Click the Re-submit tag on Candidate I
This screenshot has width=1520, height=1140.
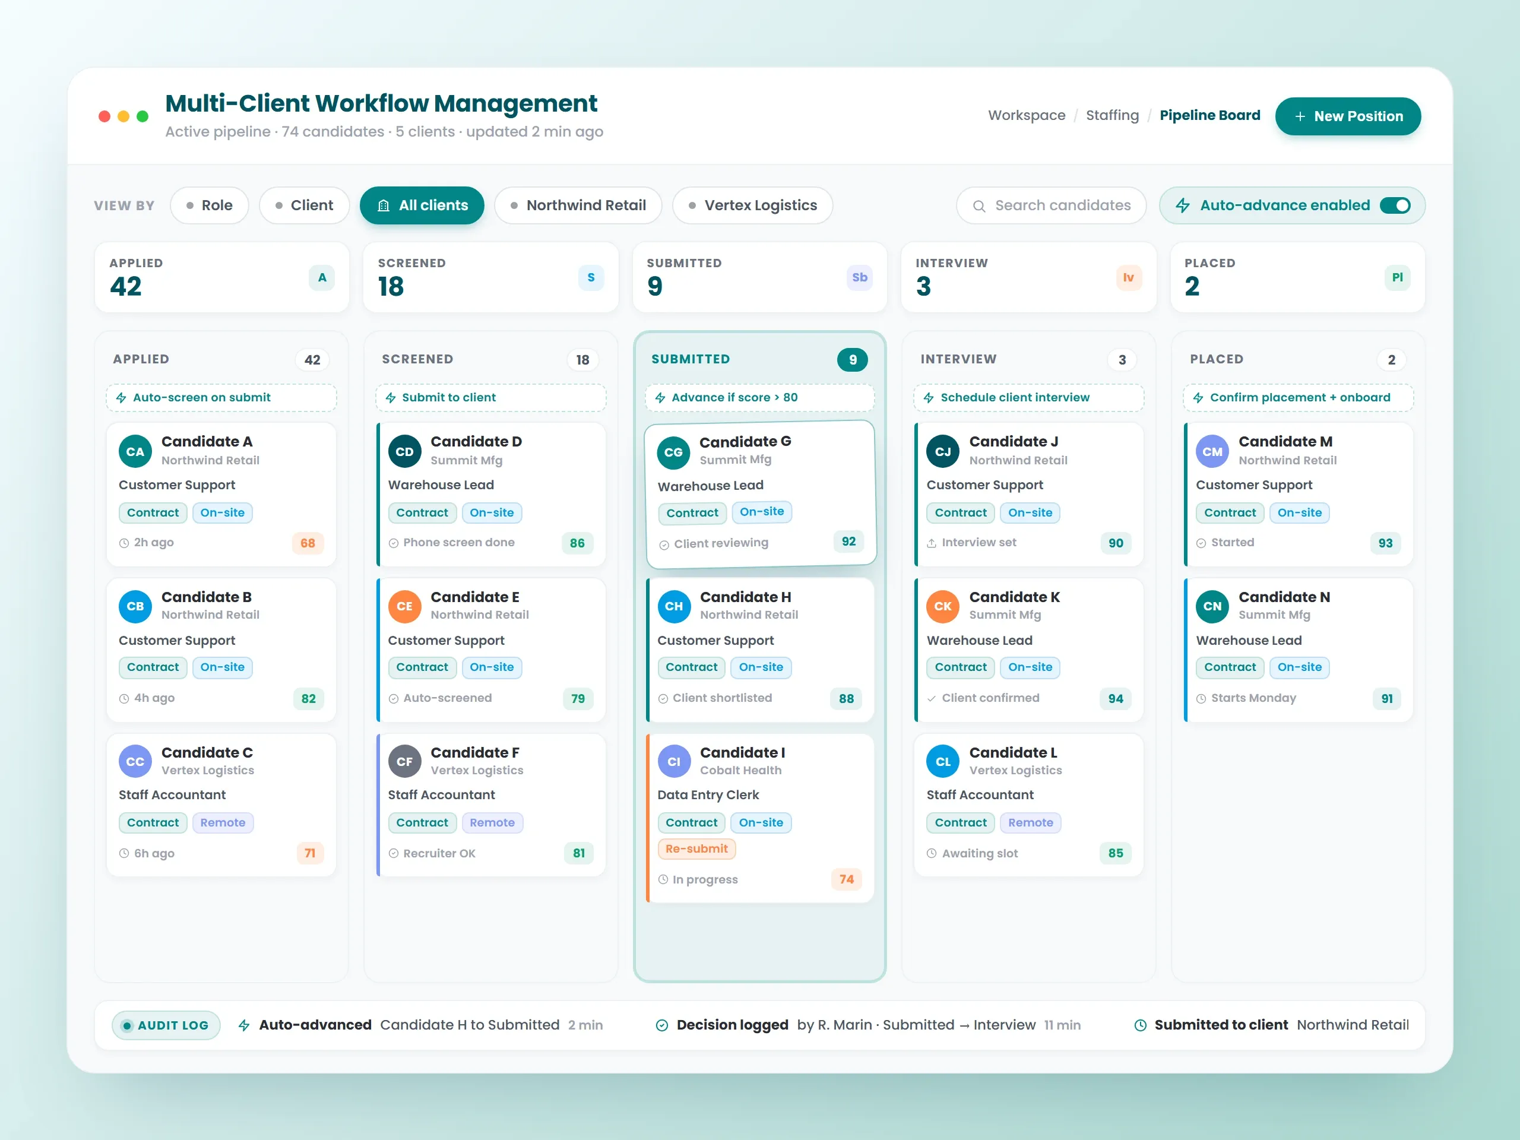(x=697, y=848)
